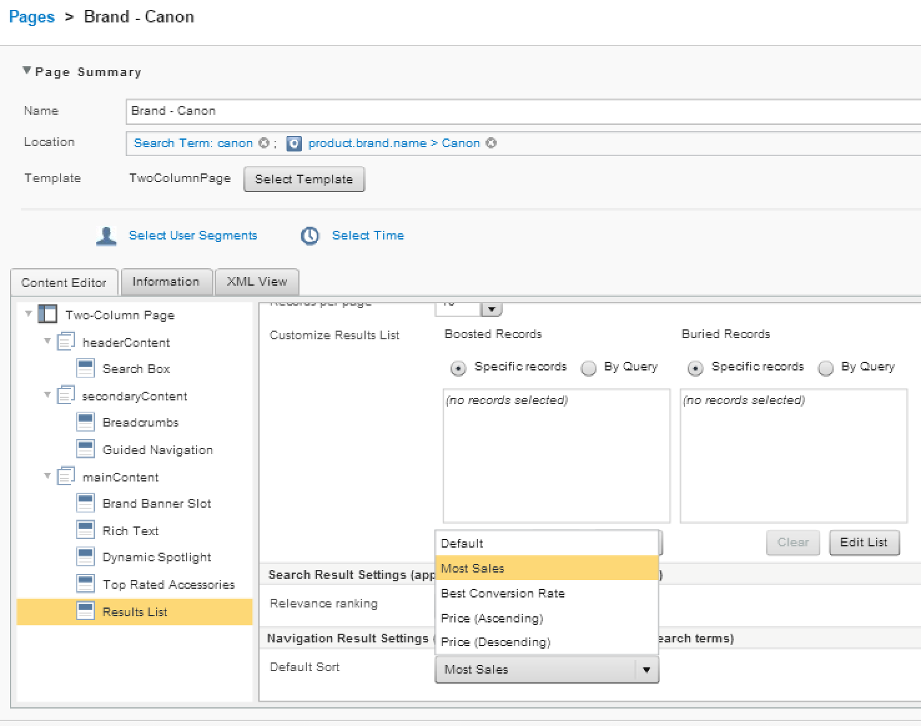Screen dimensions: 921x726
Task: Select By Query under Boosted Records
Action: tap(588, 368)
